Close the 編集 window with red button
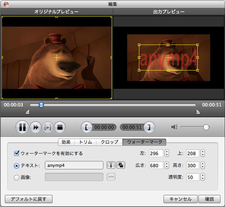Viewport: 225px width, 207px height. pos(6,4)
